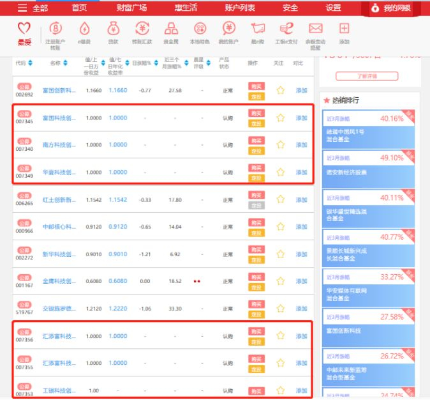Sort by the 近三个月涨幅% column arrows
This screenshot has width=430, height=400.
(186, 63)
